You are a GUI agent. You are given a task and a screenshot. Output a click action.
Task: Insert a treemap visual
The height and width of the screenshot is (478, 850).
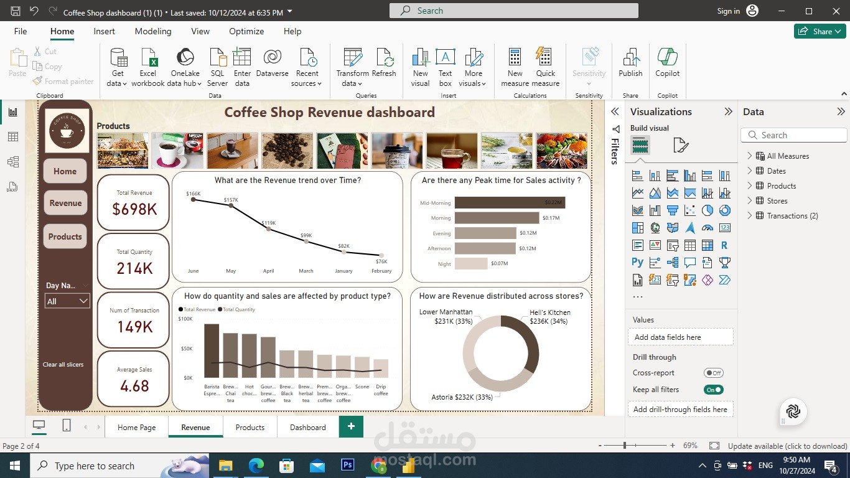[637, 228]
